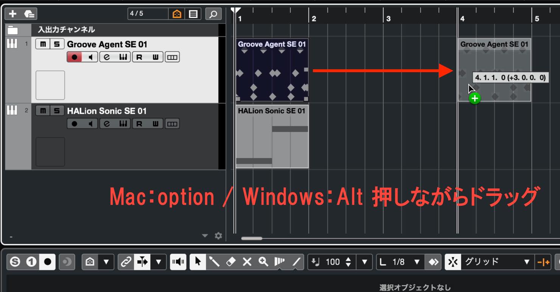
Task: Click the piano icon of track 2
Action: coord(12,110)
